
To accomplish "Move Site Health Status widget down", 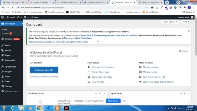I will point(100,93).
